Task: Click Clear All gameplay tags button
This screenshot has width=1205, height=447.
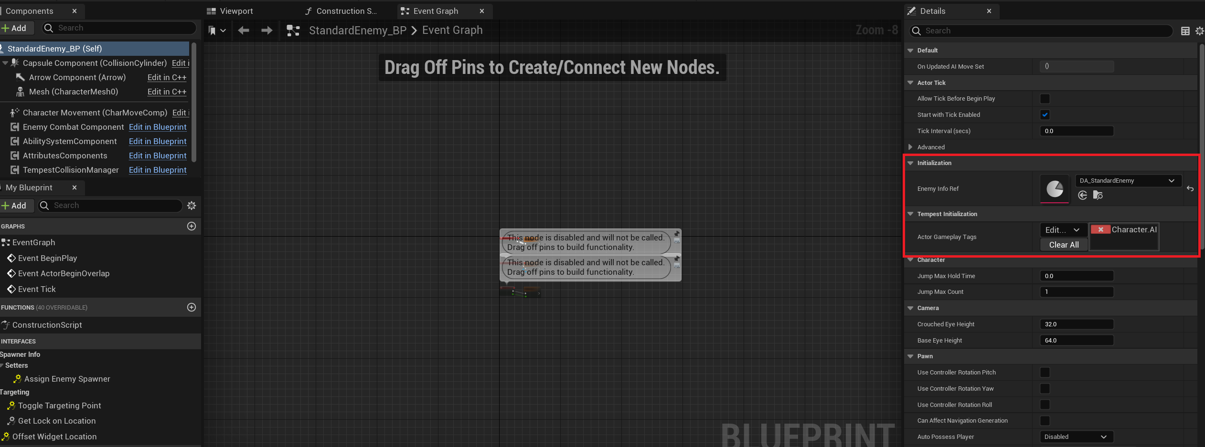Action: [1064, 245]
